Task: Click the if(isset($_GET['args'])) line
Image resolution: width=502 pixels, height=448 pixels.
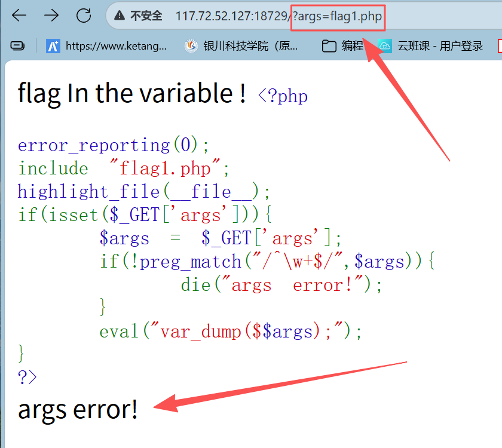Action: pos(145,214)
